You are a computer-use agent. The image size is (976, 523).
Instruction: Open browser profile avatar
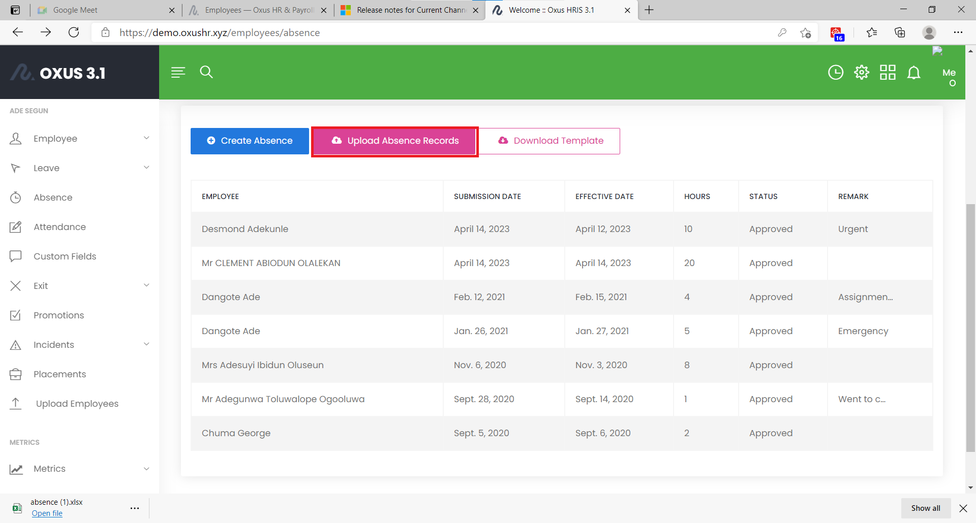click(929, 32)
